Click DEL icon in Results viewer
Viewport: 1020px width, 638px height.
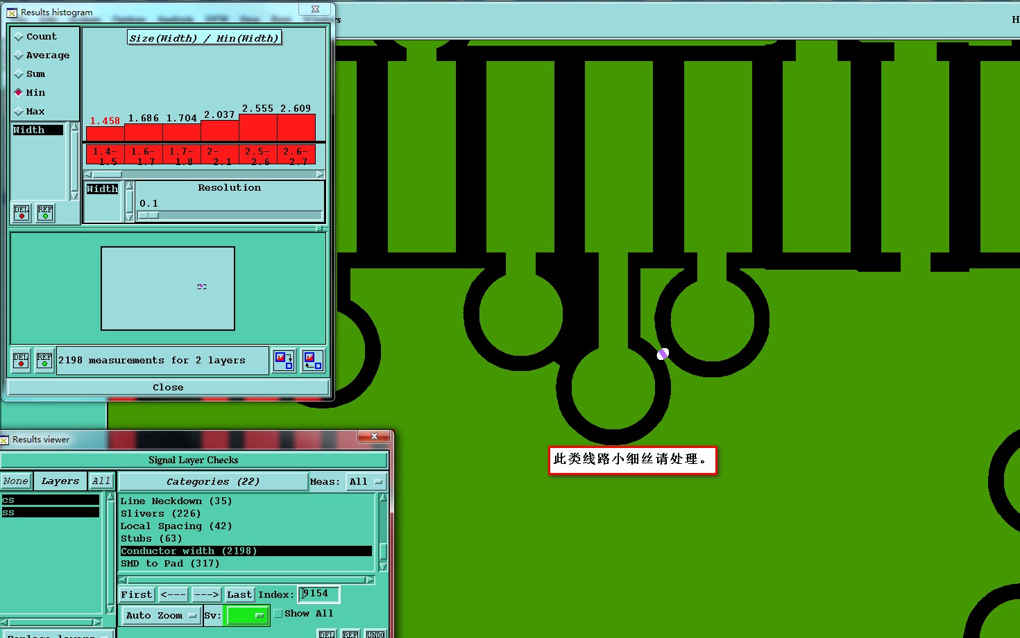326,634
